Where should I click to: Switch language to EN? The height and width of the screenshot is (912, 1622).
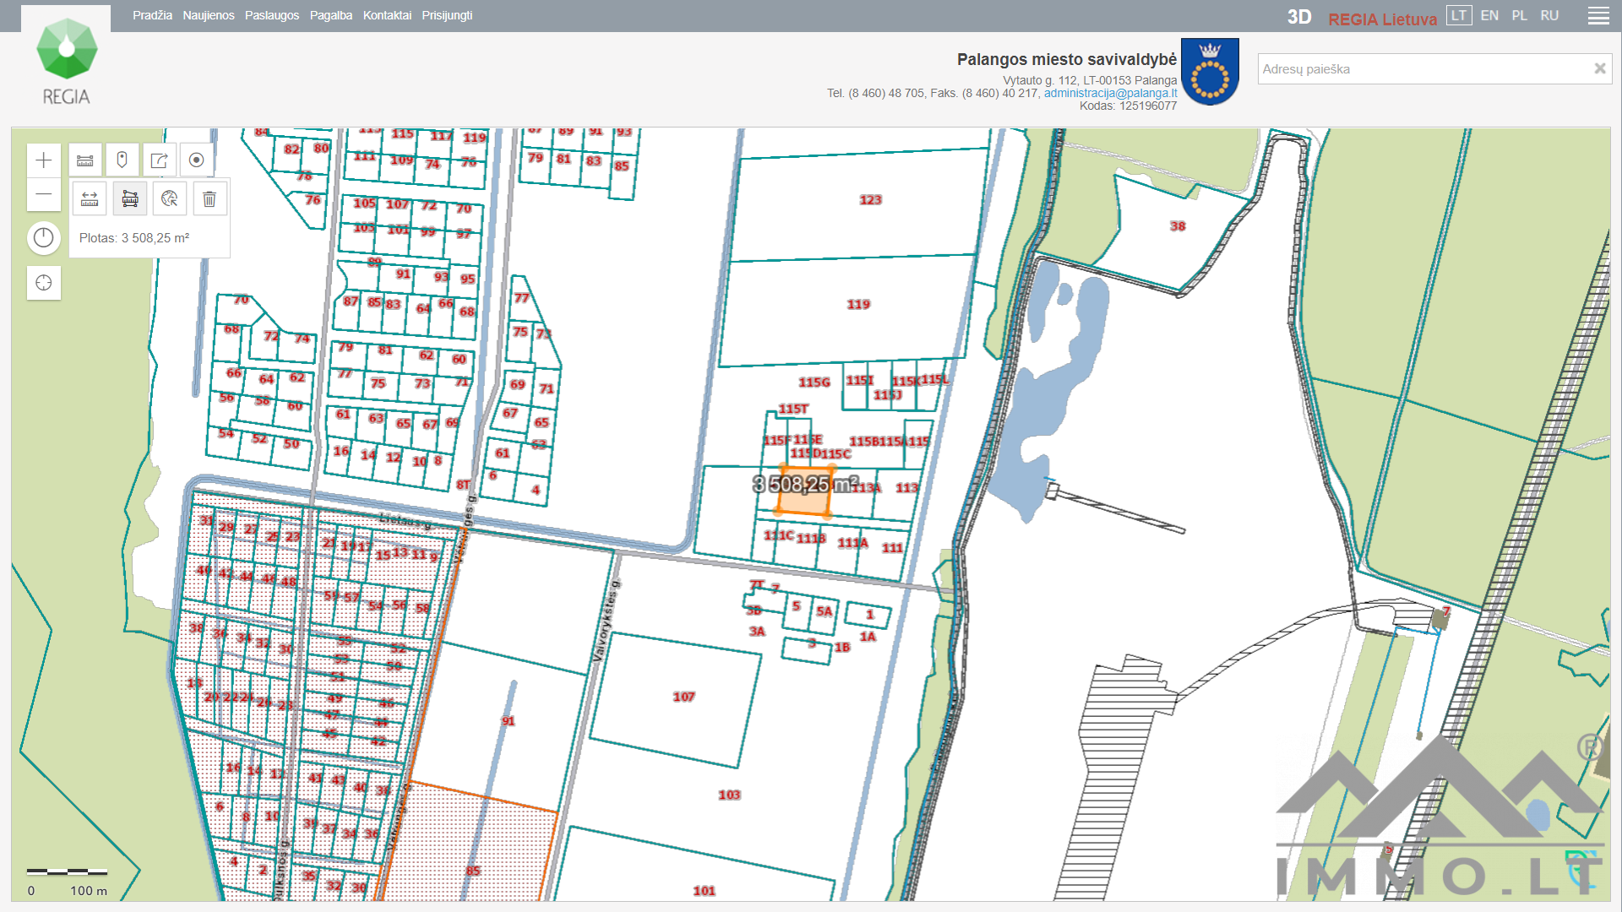(x=1489, y=16)
